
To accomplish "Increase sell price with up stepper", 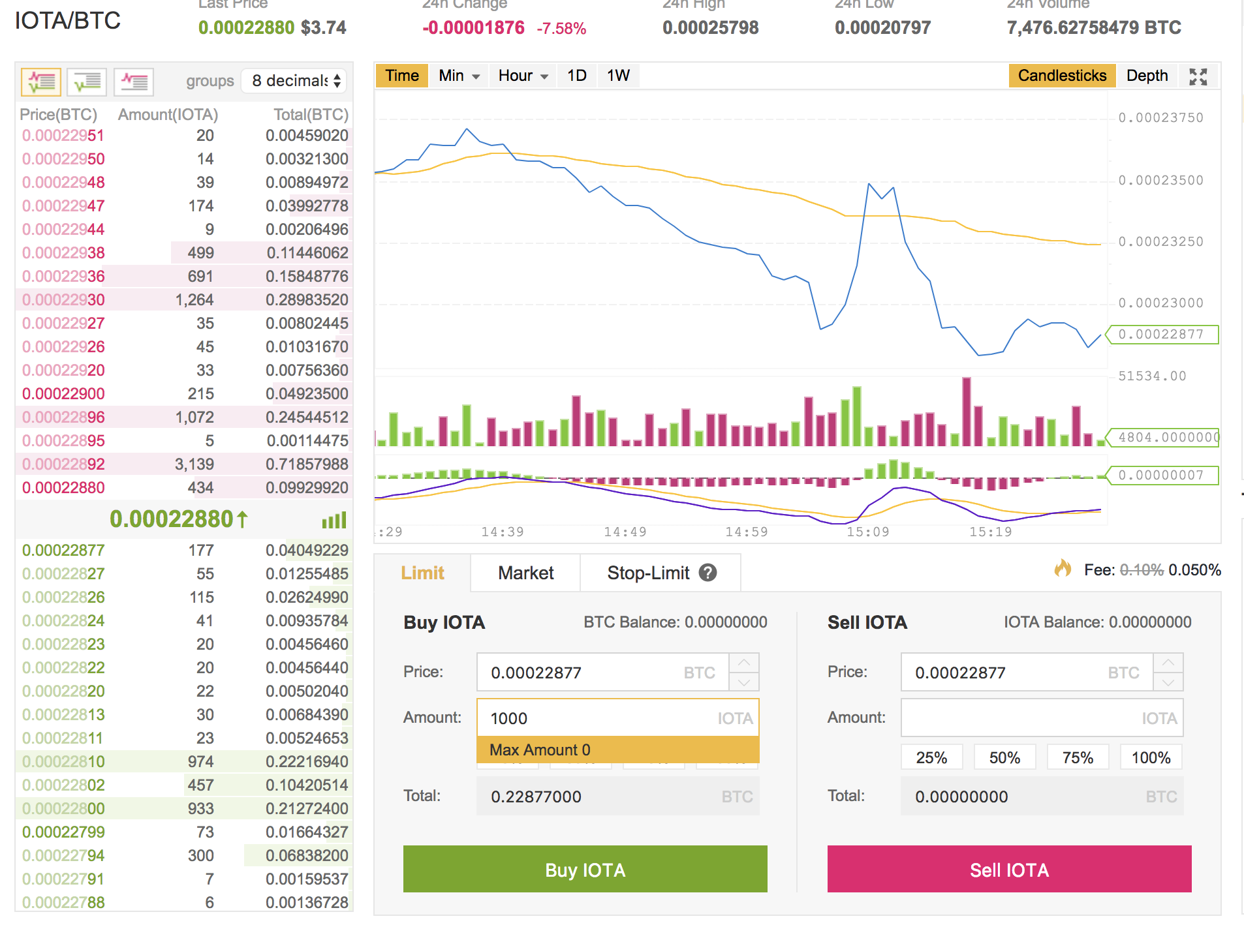I will (1168, 663).
